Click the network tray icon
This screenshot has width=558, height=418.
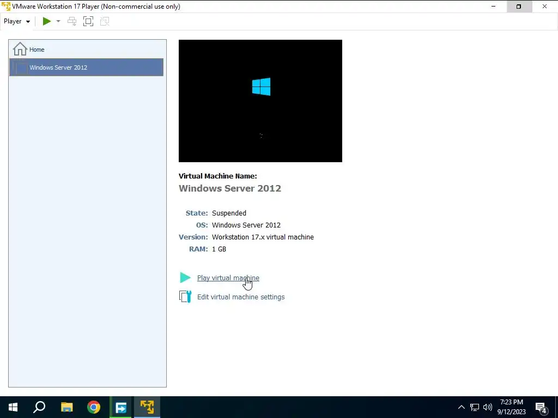475,407
